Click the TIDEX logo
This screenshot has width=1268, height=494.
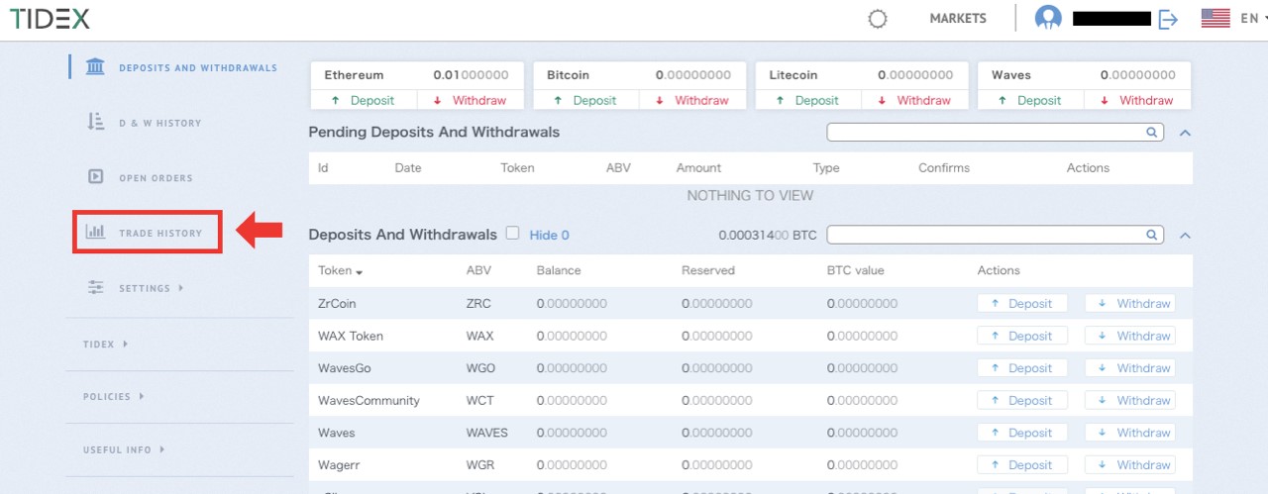click(51, 19)
